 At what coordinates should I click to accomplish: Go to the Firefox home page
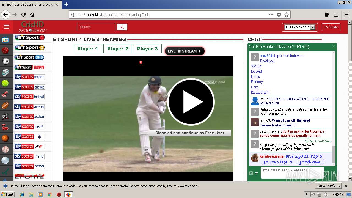[32, 15]
